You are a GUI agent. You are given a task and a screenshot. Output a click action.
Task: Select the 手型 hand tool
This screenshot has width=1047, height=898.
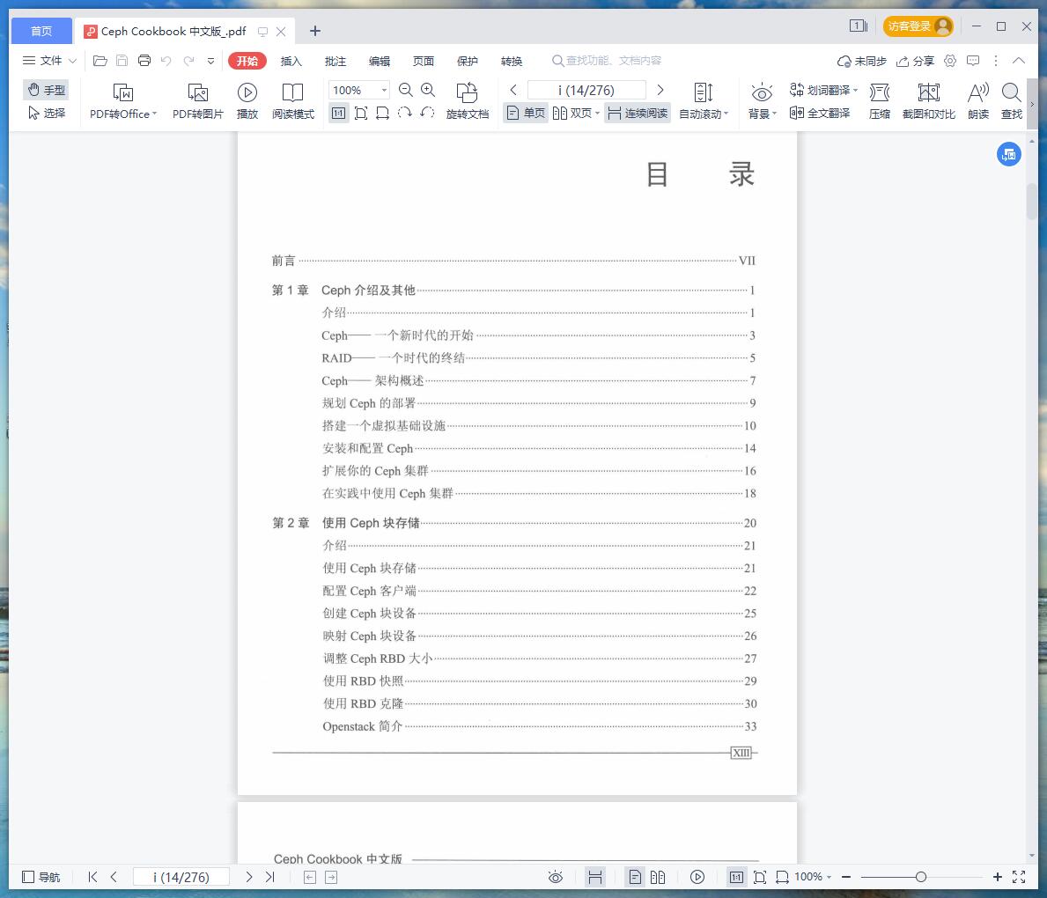click(x=46, y=90)
